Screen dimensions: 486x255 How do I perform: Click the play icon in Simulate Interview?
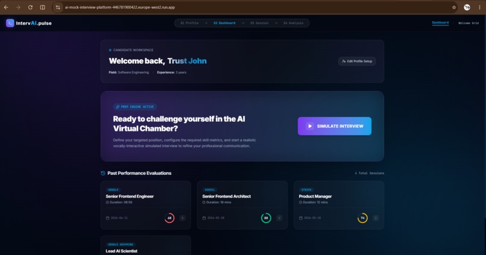pyautogui.click(x=310, y=126)
